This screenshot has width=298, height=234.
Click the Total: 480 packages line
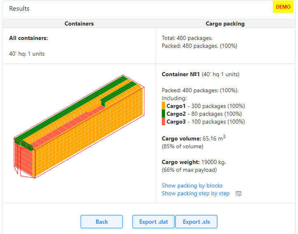pos(187,38)
